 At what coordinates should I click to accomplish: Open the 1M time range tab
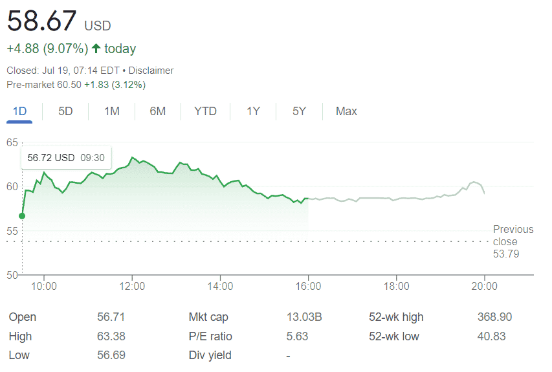click(x=111, y=111)
